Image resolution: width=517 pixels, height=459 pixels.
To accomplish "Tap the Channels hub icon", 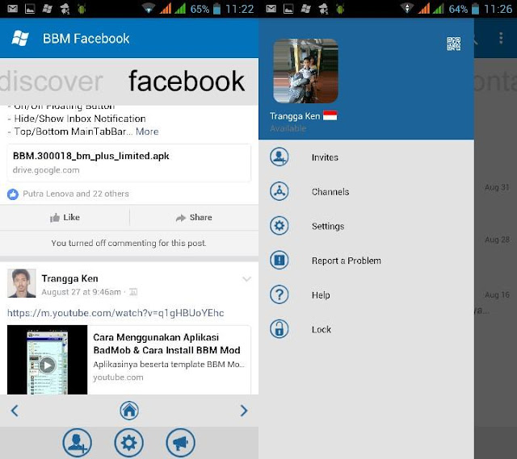I will (280, 191).
